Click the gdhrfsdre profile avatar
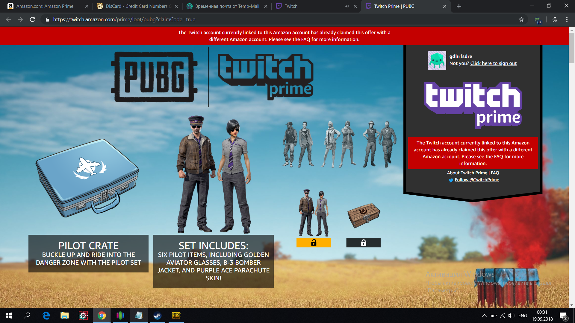 tap(437, 60)
